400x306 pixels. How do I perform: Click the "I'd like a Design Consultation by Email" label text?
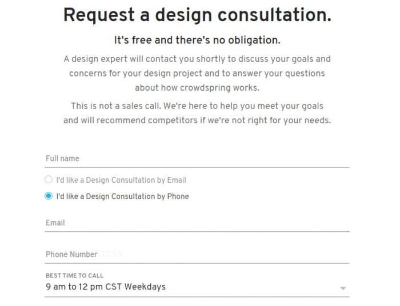[x=121, y=180]
